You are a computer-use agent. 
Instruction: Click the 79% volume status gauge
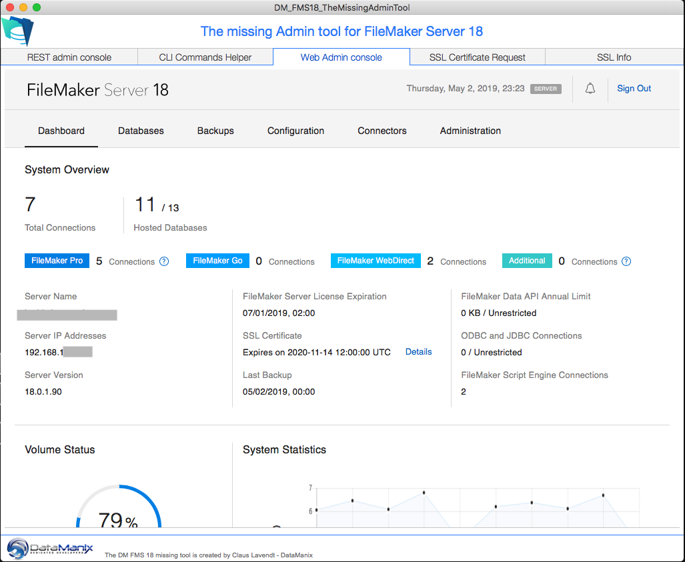(119, 507)
